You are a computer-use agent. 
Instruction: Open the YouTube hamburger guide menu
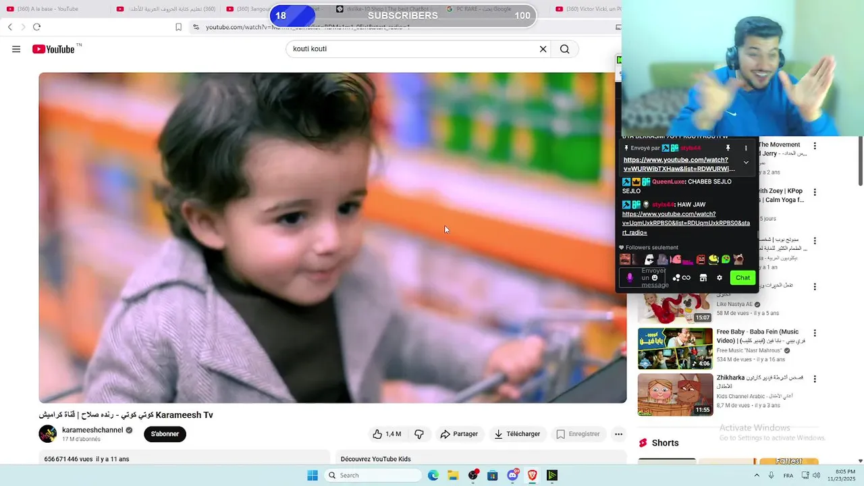click(x=16, y=49)
